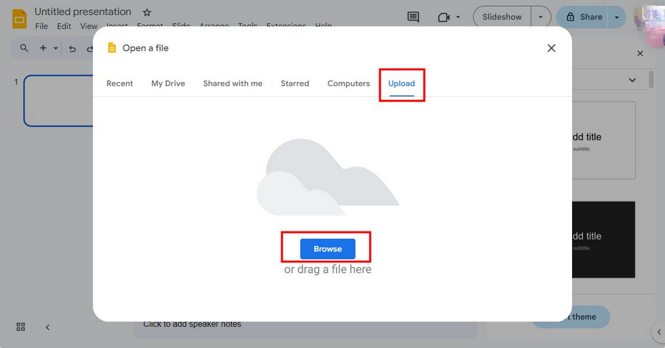Close the themes side panel

click(640, 54)
